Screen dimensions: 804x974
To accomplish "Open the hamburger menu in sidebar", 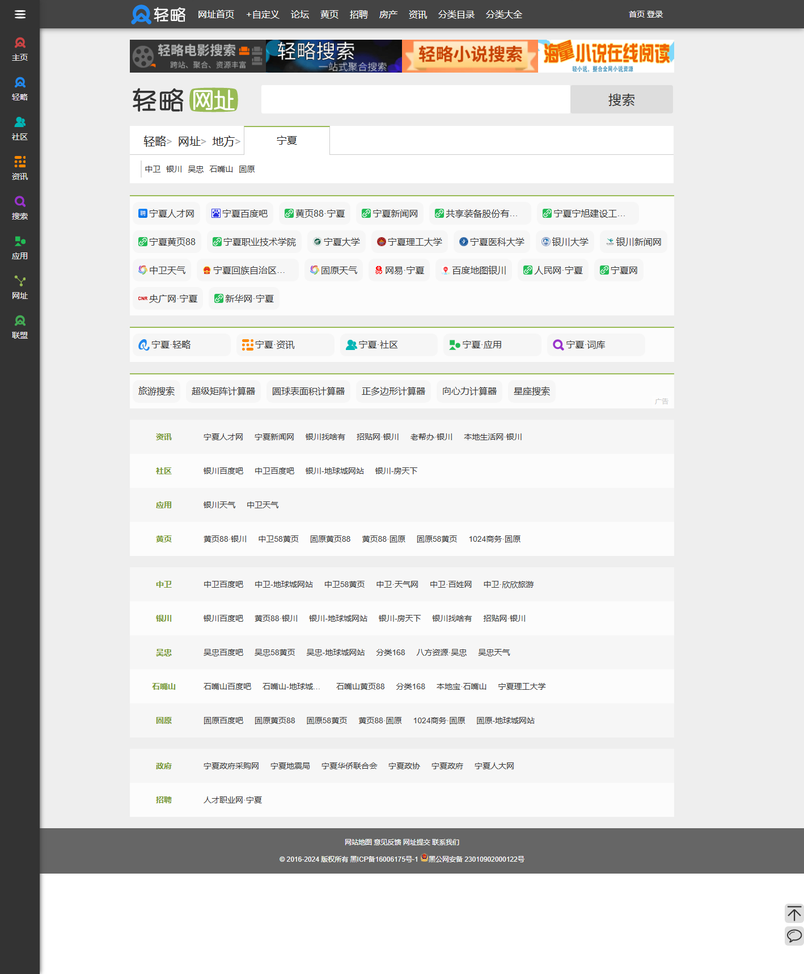I will click(x=20, y=14).
